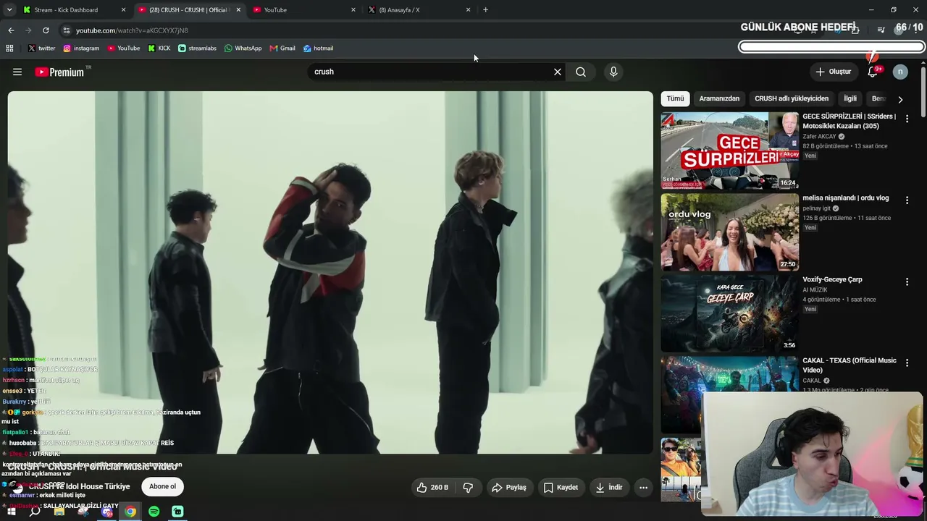This screenshot has width=927, height=521.
Task: Select the Aramanızdan filter chip
Action: coord(719,98)
